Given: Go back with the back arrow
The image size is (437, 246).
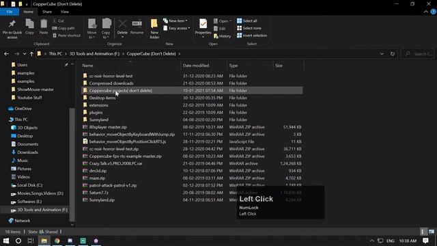Looking at the screenshot, I should 6,54.
